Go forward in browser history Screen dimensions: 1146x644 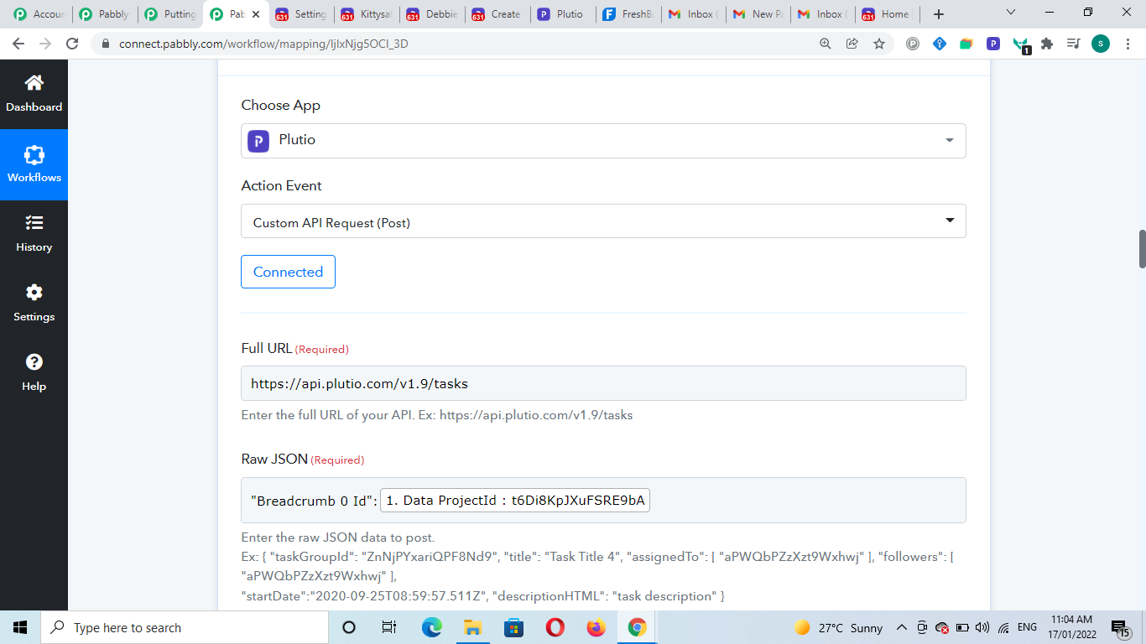45,44
